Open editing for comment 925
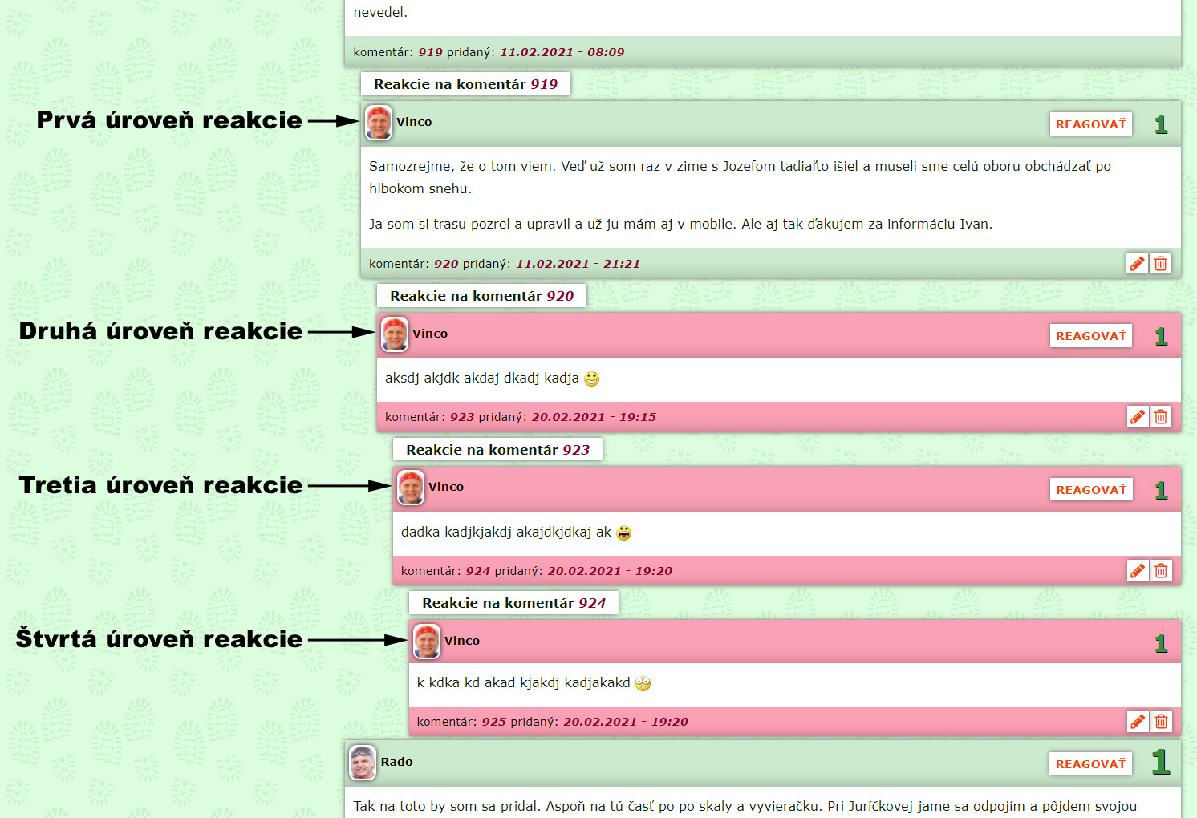This screenshot has width=1197, height=818. tap(1138, 722)
